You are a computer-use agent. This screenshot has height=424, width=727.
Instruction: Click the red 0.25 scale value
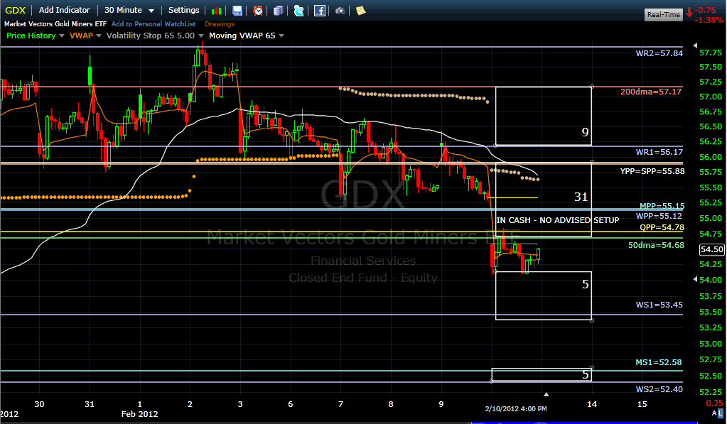point(714,403)
